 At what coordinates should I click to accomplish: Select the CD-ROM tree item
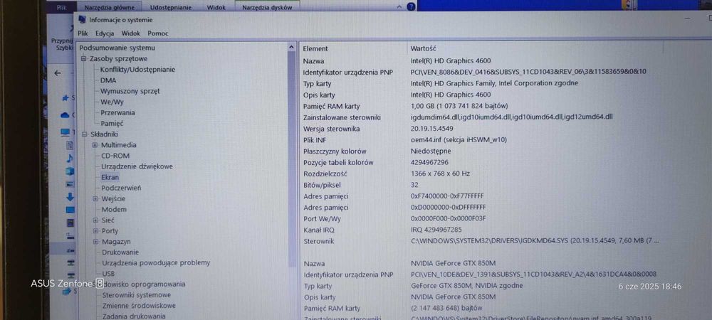pos(115,156)
